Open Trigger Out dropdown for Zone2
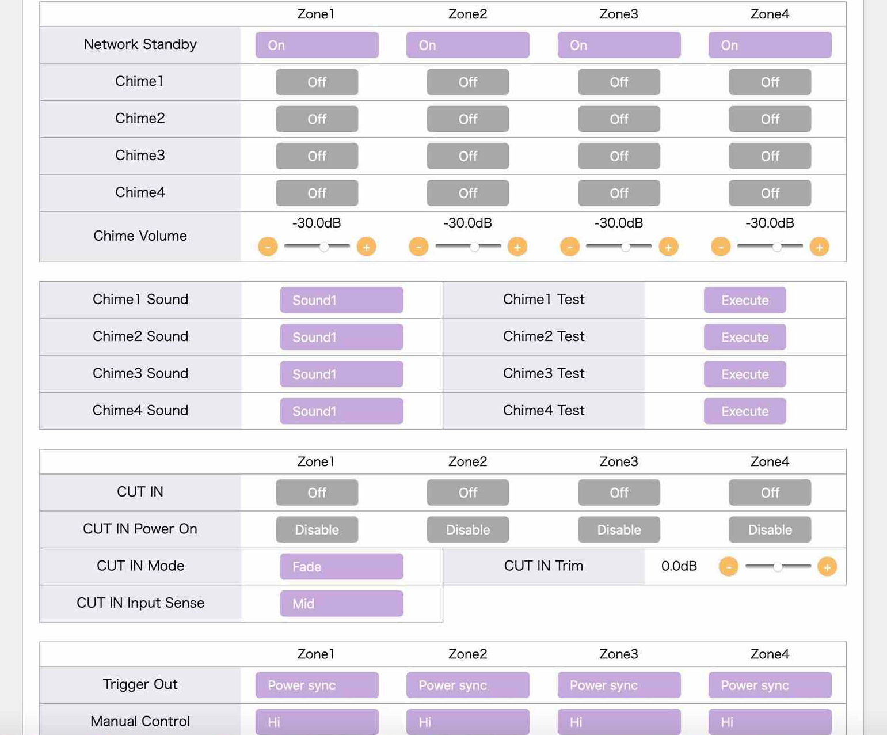Viewport: 887px width, 735px height. pyautogui.click(x=468, y=685)
